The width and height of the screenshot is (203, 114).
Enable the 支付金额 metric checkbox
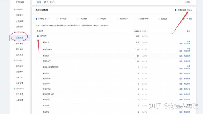pyautogui.click(x=159, y=19)
